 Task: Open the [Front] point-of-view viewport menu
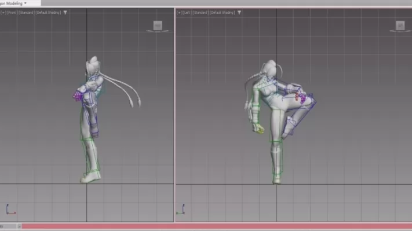point(12,12)
